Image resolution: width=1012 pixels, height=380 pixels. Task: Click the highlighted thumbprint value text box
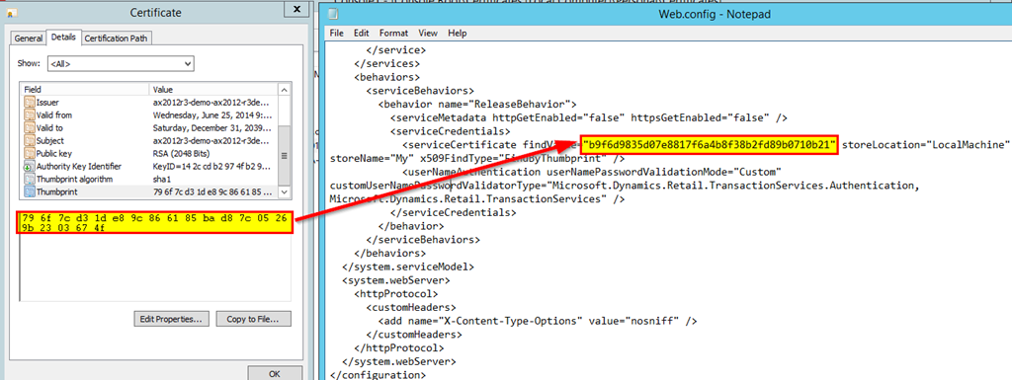click(155, 223)
